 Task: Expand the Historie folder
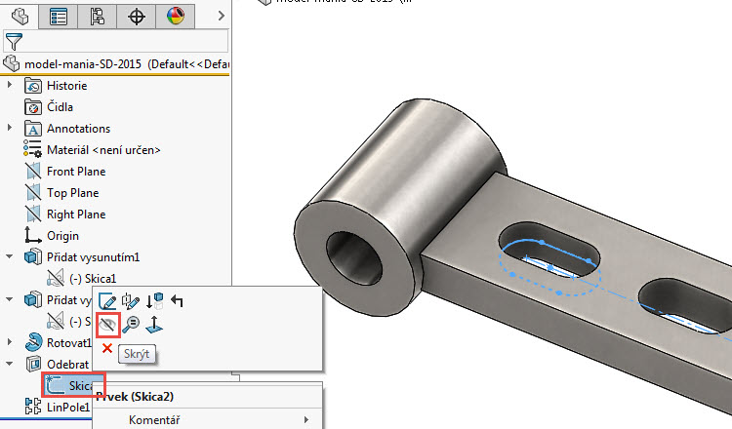11,86
